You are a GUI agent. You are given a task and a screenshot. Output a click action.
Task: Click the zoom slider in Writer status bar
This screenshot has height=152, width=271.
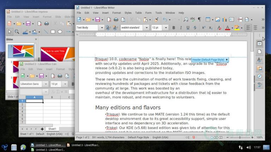pos(240,137)
